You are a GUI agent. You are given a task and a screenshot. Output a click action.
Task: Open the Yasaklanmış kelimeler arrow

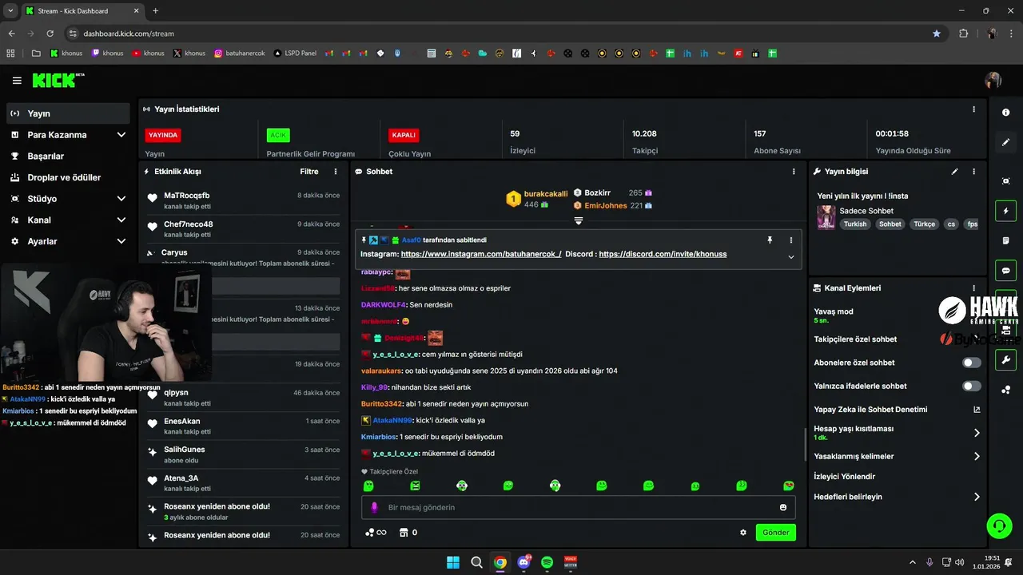pyautogui.click(x=977, y=457)
